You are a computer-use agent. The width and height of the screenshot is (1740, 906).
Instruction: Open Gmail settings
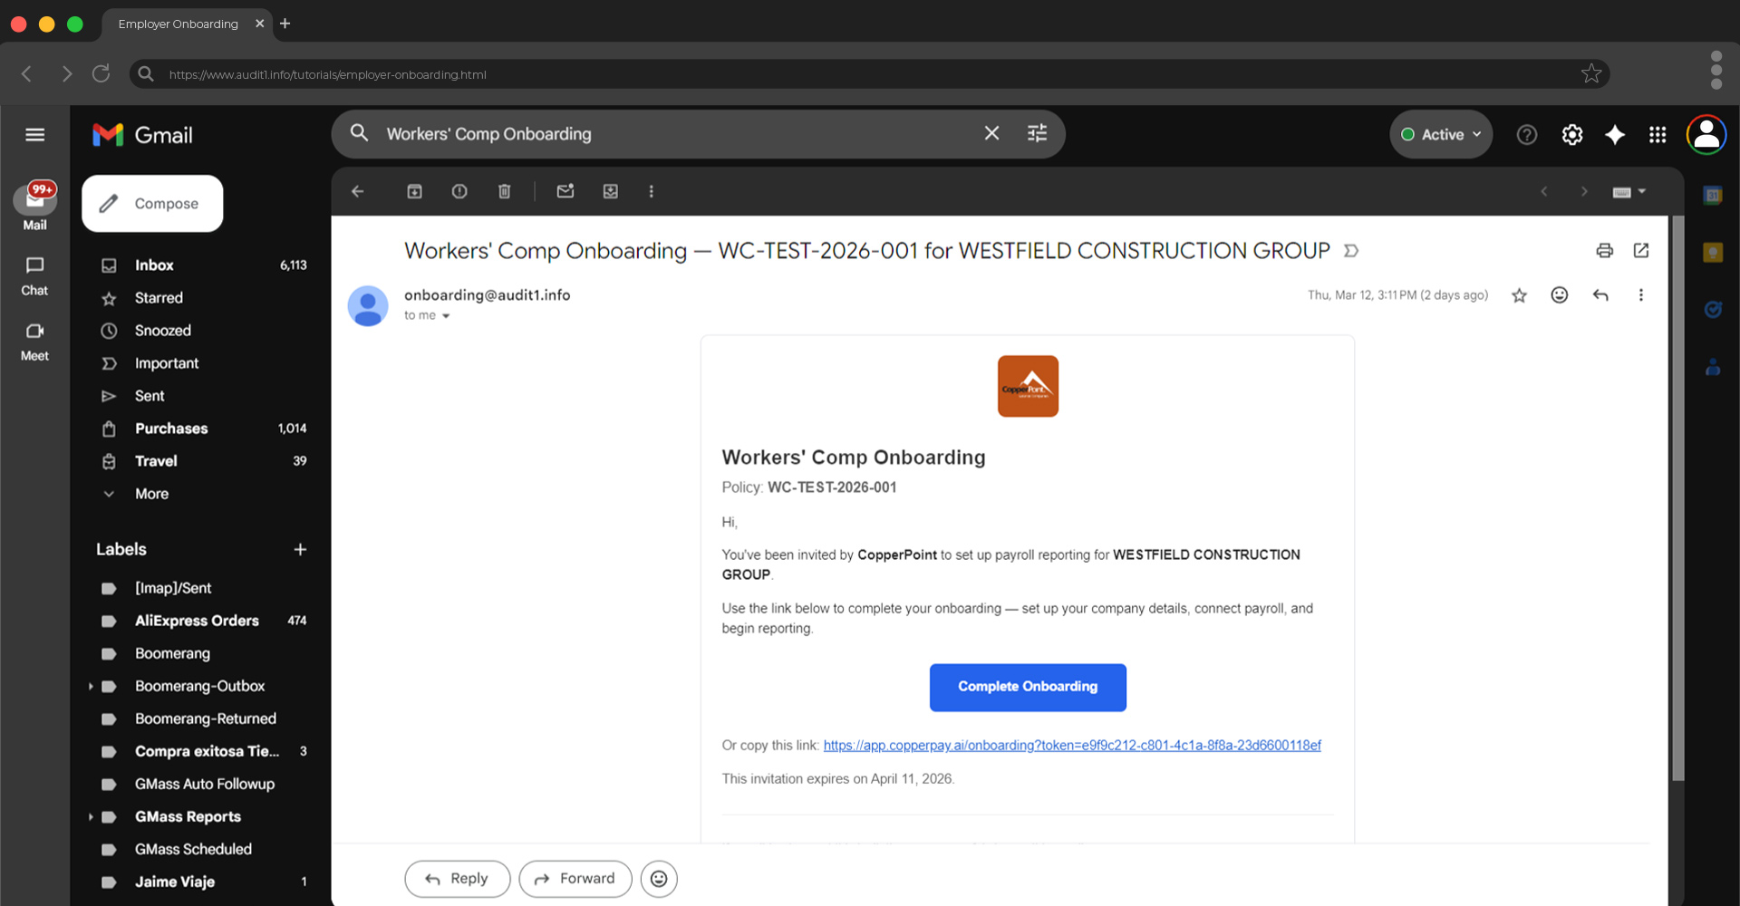point(1572,134)
